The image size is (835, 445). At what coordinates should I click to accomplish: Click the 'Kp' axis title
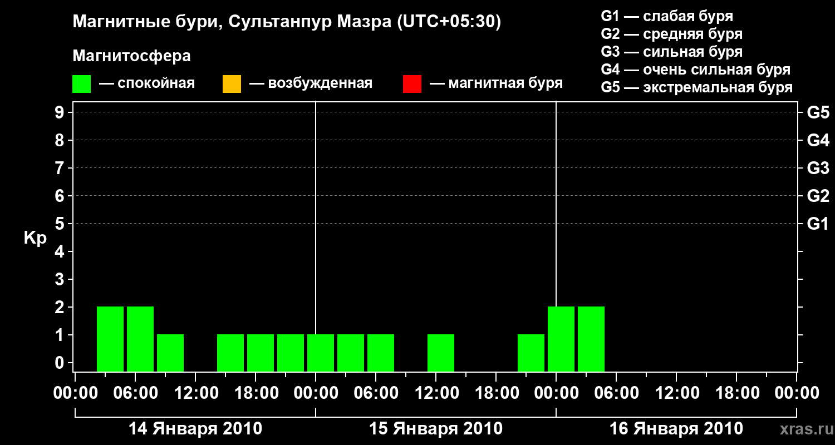[35, 239]
